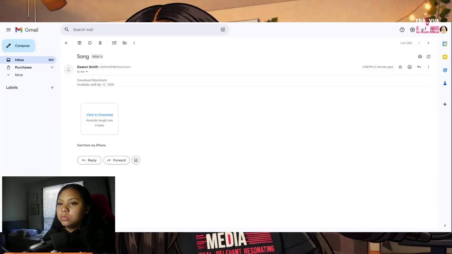Reply using header arrow icon
Screen dimensions: 452x254
click(x=419, y=67)
